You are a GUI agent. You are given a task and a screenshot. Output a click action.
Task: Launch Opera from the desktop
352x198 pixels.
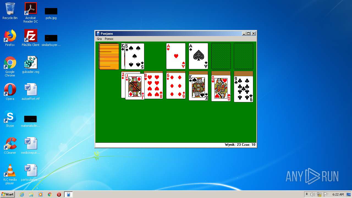(10, 92)
